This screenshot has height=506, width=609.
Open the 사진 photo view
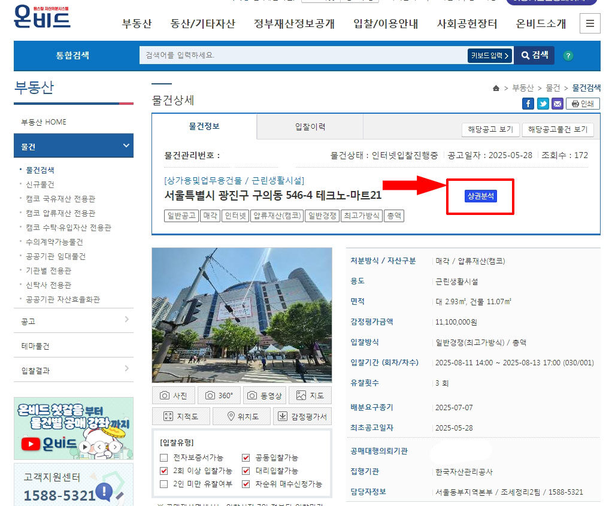[x=174, y=395]
